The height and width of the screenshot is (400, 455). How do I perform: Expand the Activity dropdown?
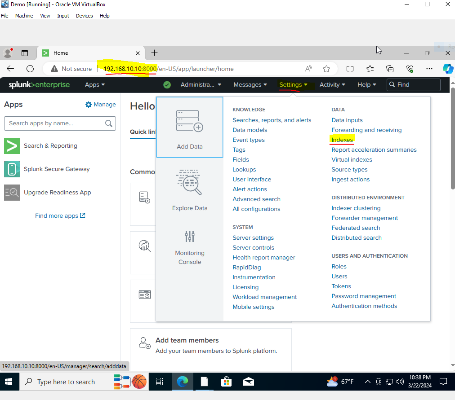(332, 85)
